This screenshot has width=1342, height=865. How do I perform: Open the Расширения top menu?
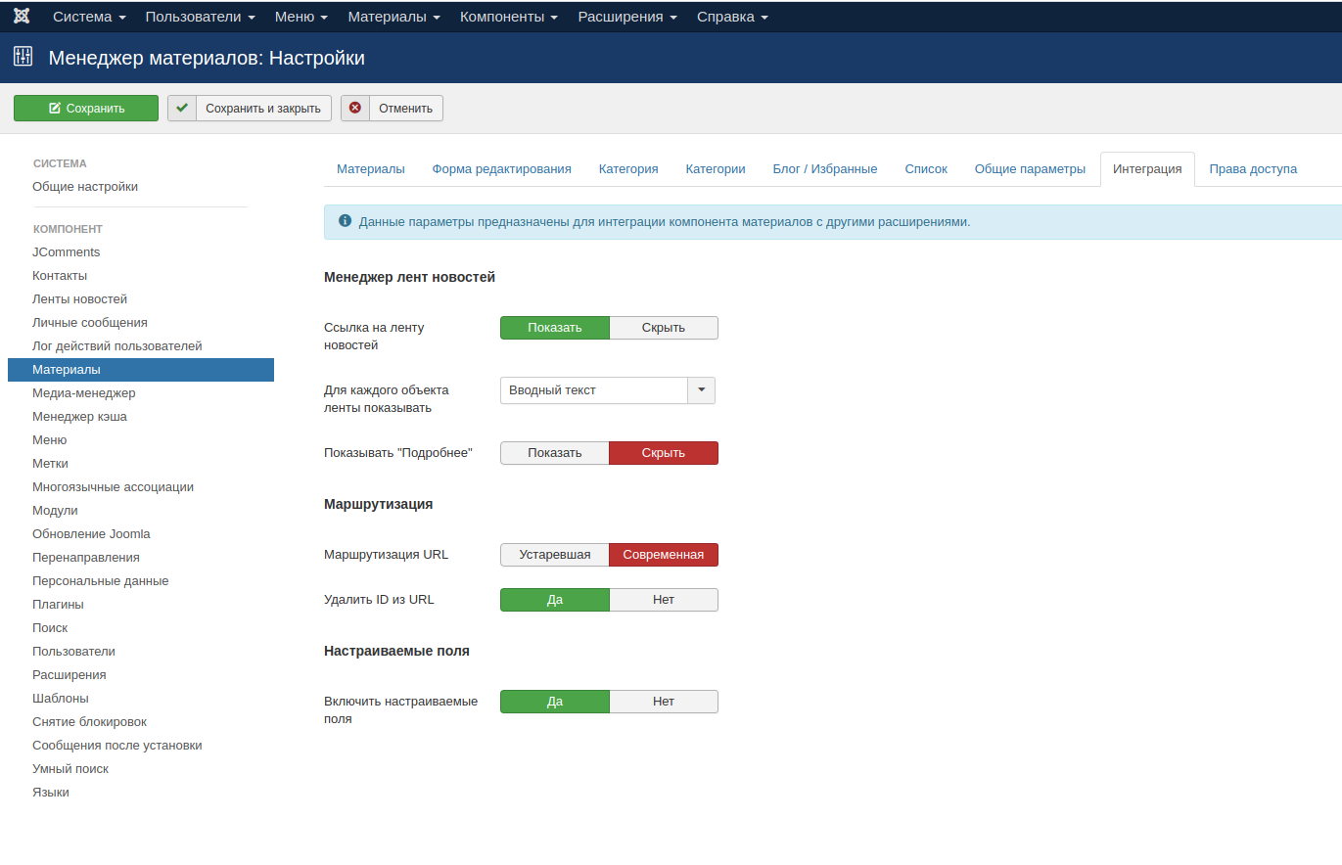(x=626, y=17)
